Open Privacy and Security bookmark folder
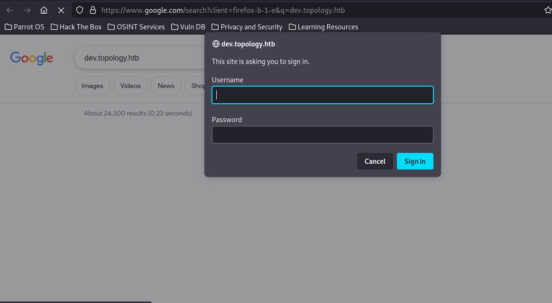 tap(247, 27)
